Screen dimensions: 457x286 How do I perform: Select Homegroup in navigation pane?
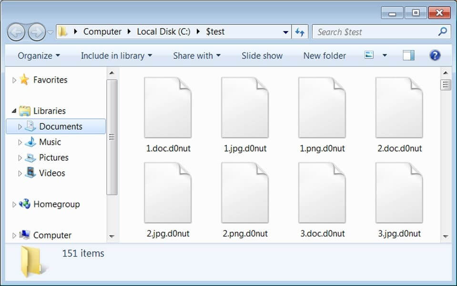57,204
